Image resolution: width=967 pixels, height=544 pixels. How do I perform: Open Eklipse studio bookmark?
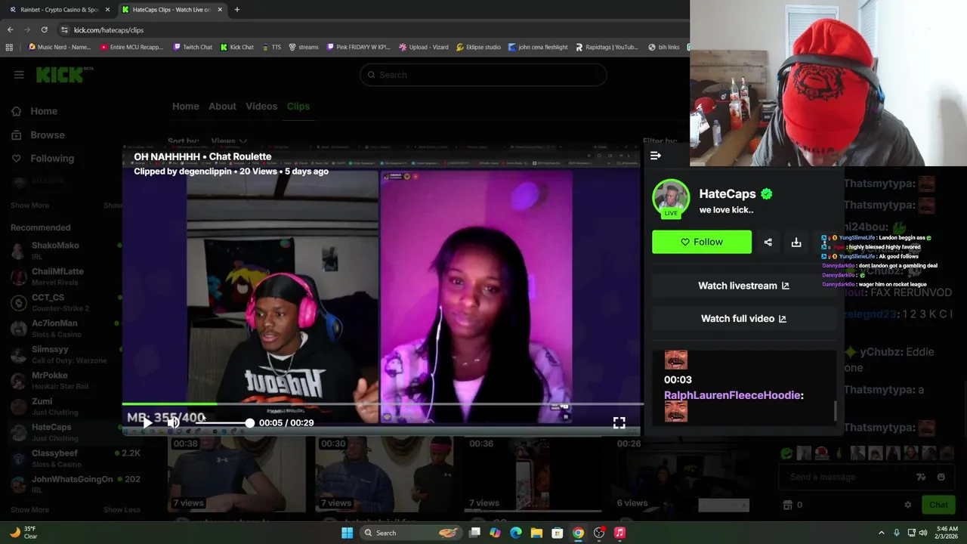(478, 47)
